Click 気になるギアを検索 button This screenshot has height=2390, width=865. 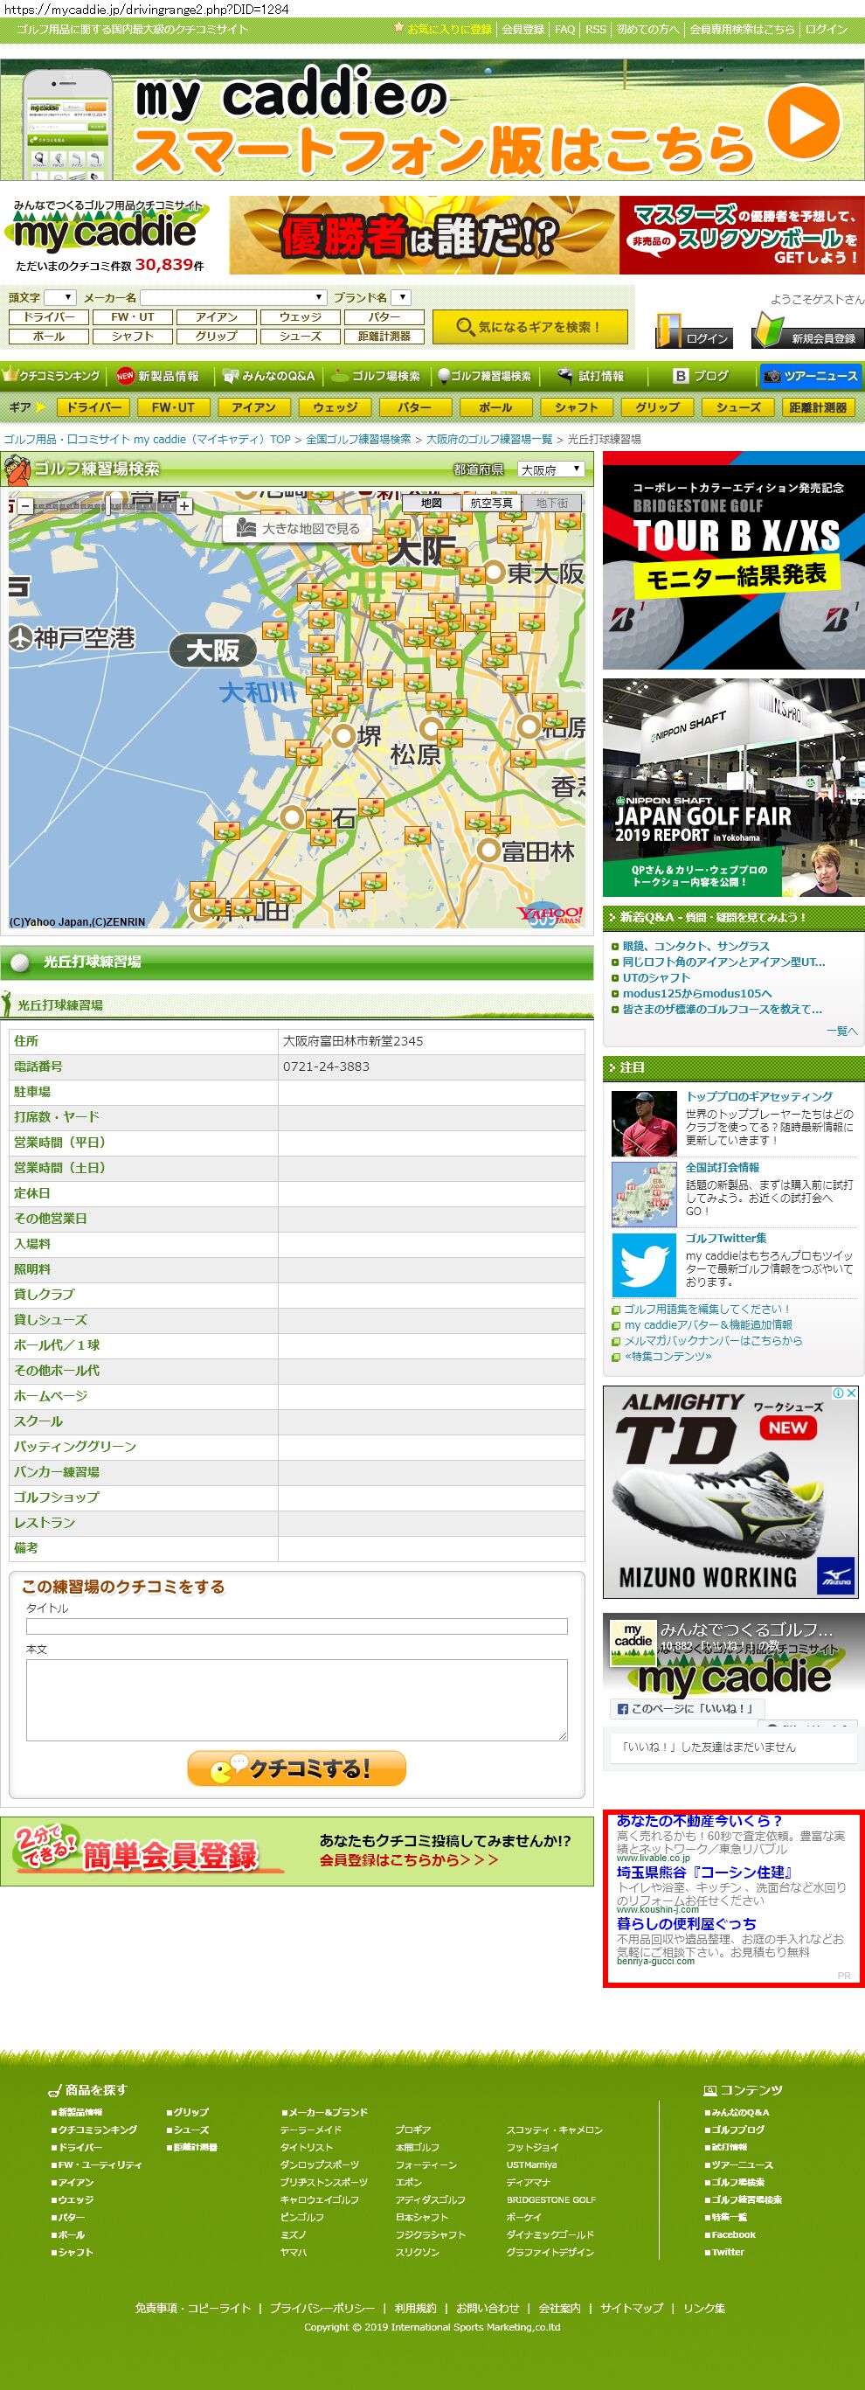[x=529, y=327]
